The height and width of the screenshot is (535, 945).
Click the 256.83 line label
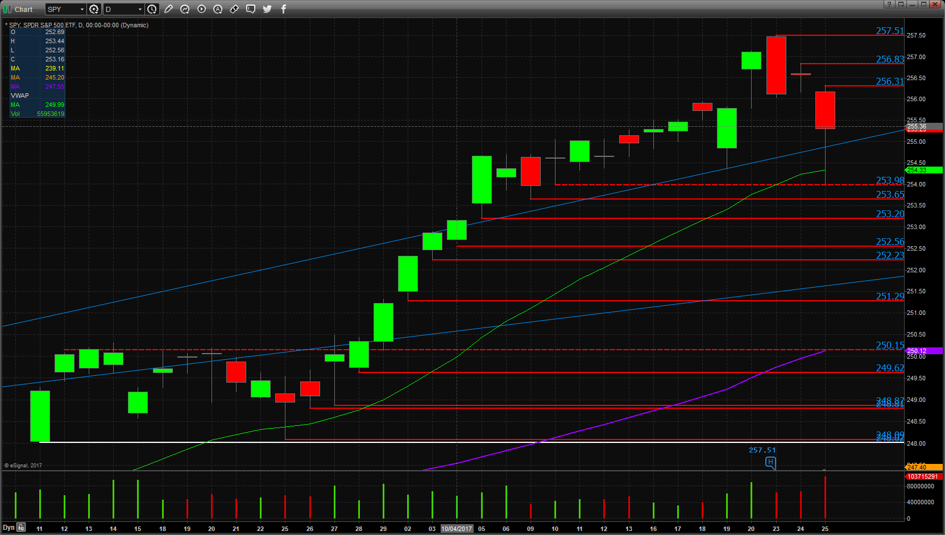click(890, 59)
